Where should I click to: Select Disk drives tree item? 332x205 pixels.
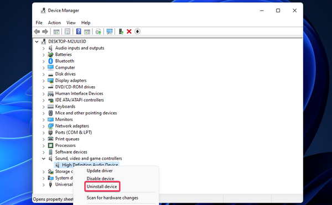pos(65,74)
